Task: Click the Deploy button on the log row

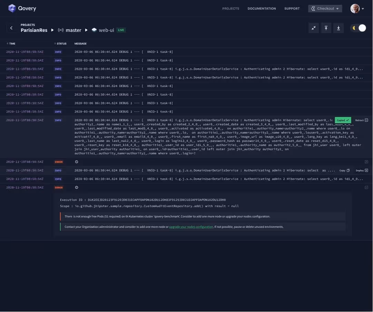Action: pos(362,170)
